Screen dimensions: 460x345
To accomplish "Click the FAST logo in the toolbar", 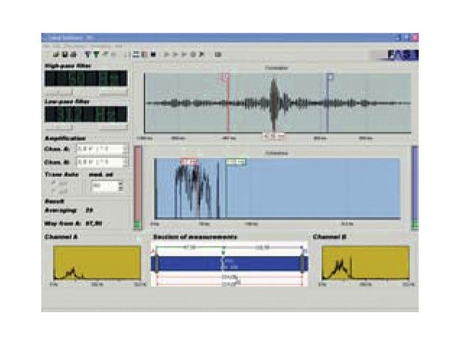I will (x=396, y=54).
